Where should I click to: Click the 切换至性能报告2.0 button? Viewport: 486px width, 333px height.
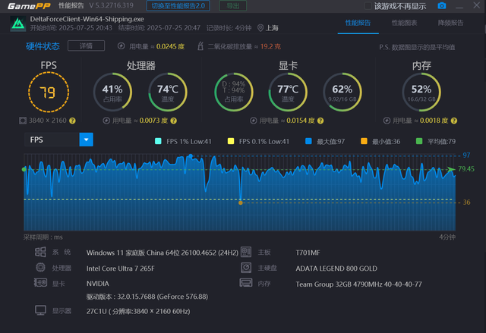point(178,6)
